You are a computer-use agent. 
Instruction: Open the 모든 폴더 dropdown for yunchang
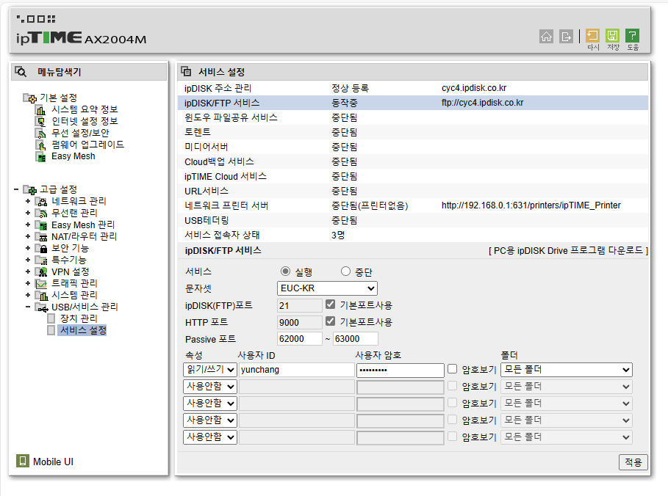click(566, 369)
